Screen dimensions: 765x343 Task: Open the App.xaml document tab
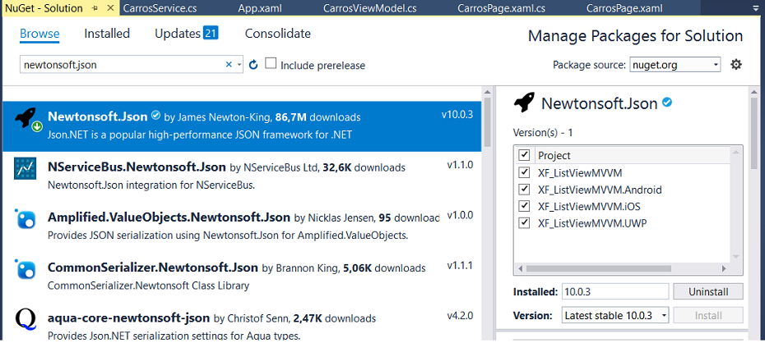[260, 8]
